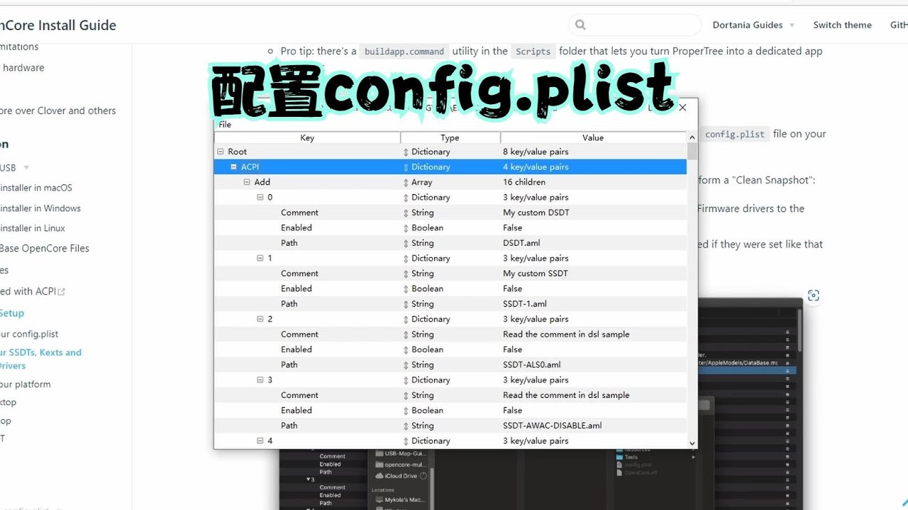Open 'installer in Linux' sidebar link
The height and width of the screenshot is (510, 908).
coord(33,228)
